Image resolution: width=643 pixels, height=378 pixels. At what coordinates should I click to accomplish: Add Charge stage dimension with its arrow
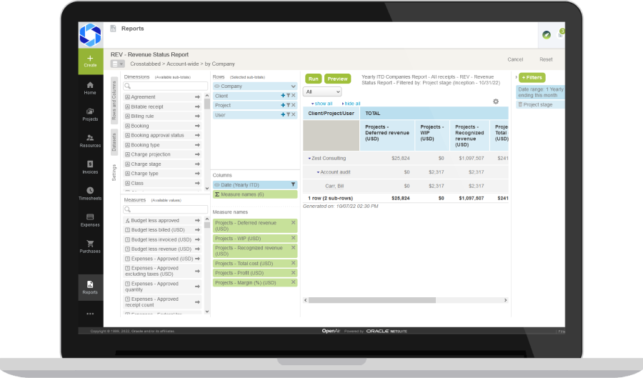pos(197,164)
